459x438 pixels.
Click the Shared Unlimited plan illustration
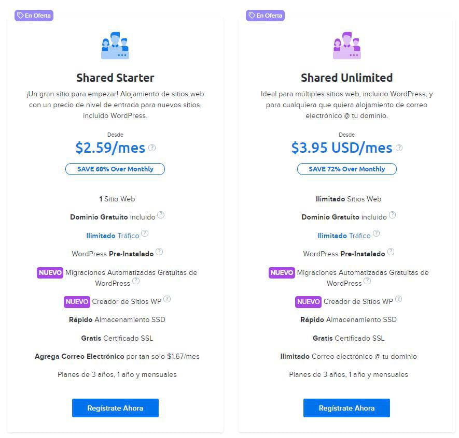point(346,46)
